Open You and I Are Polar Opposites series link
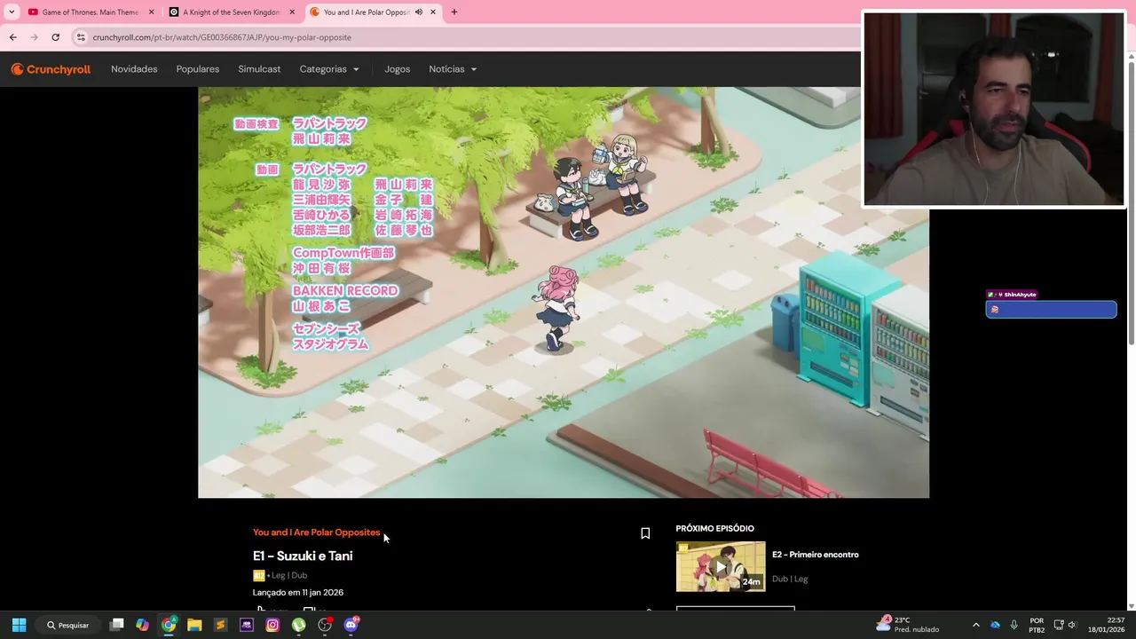This screenshot has width=1136, height=639. pyautogui.click(x=316, y=532)
